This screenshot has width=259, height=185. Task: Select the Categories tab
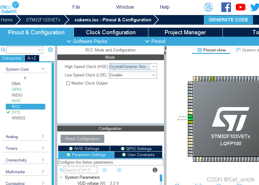pyautogui.click(x=12, y=58)
